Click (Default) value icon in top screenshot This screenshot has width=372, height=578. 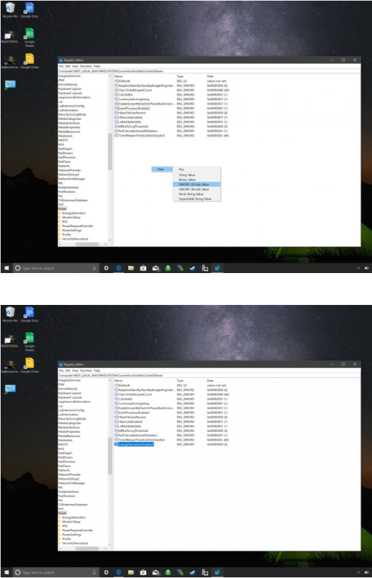[x=115, y=81]
